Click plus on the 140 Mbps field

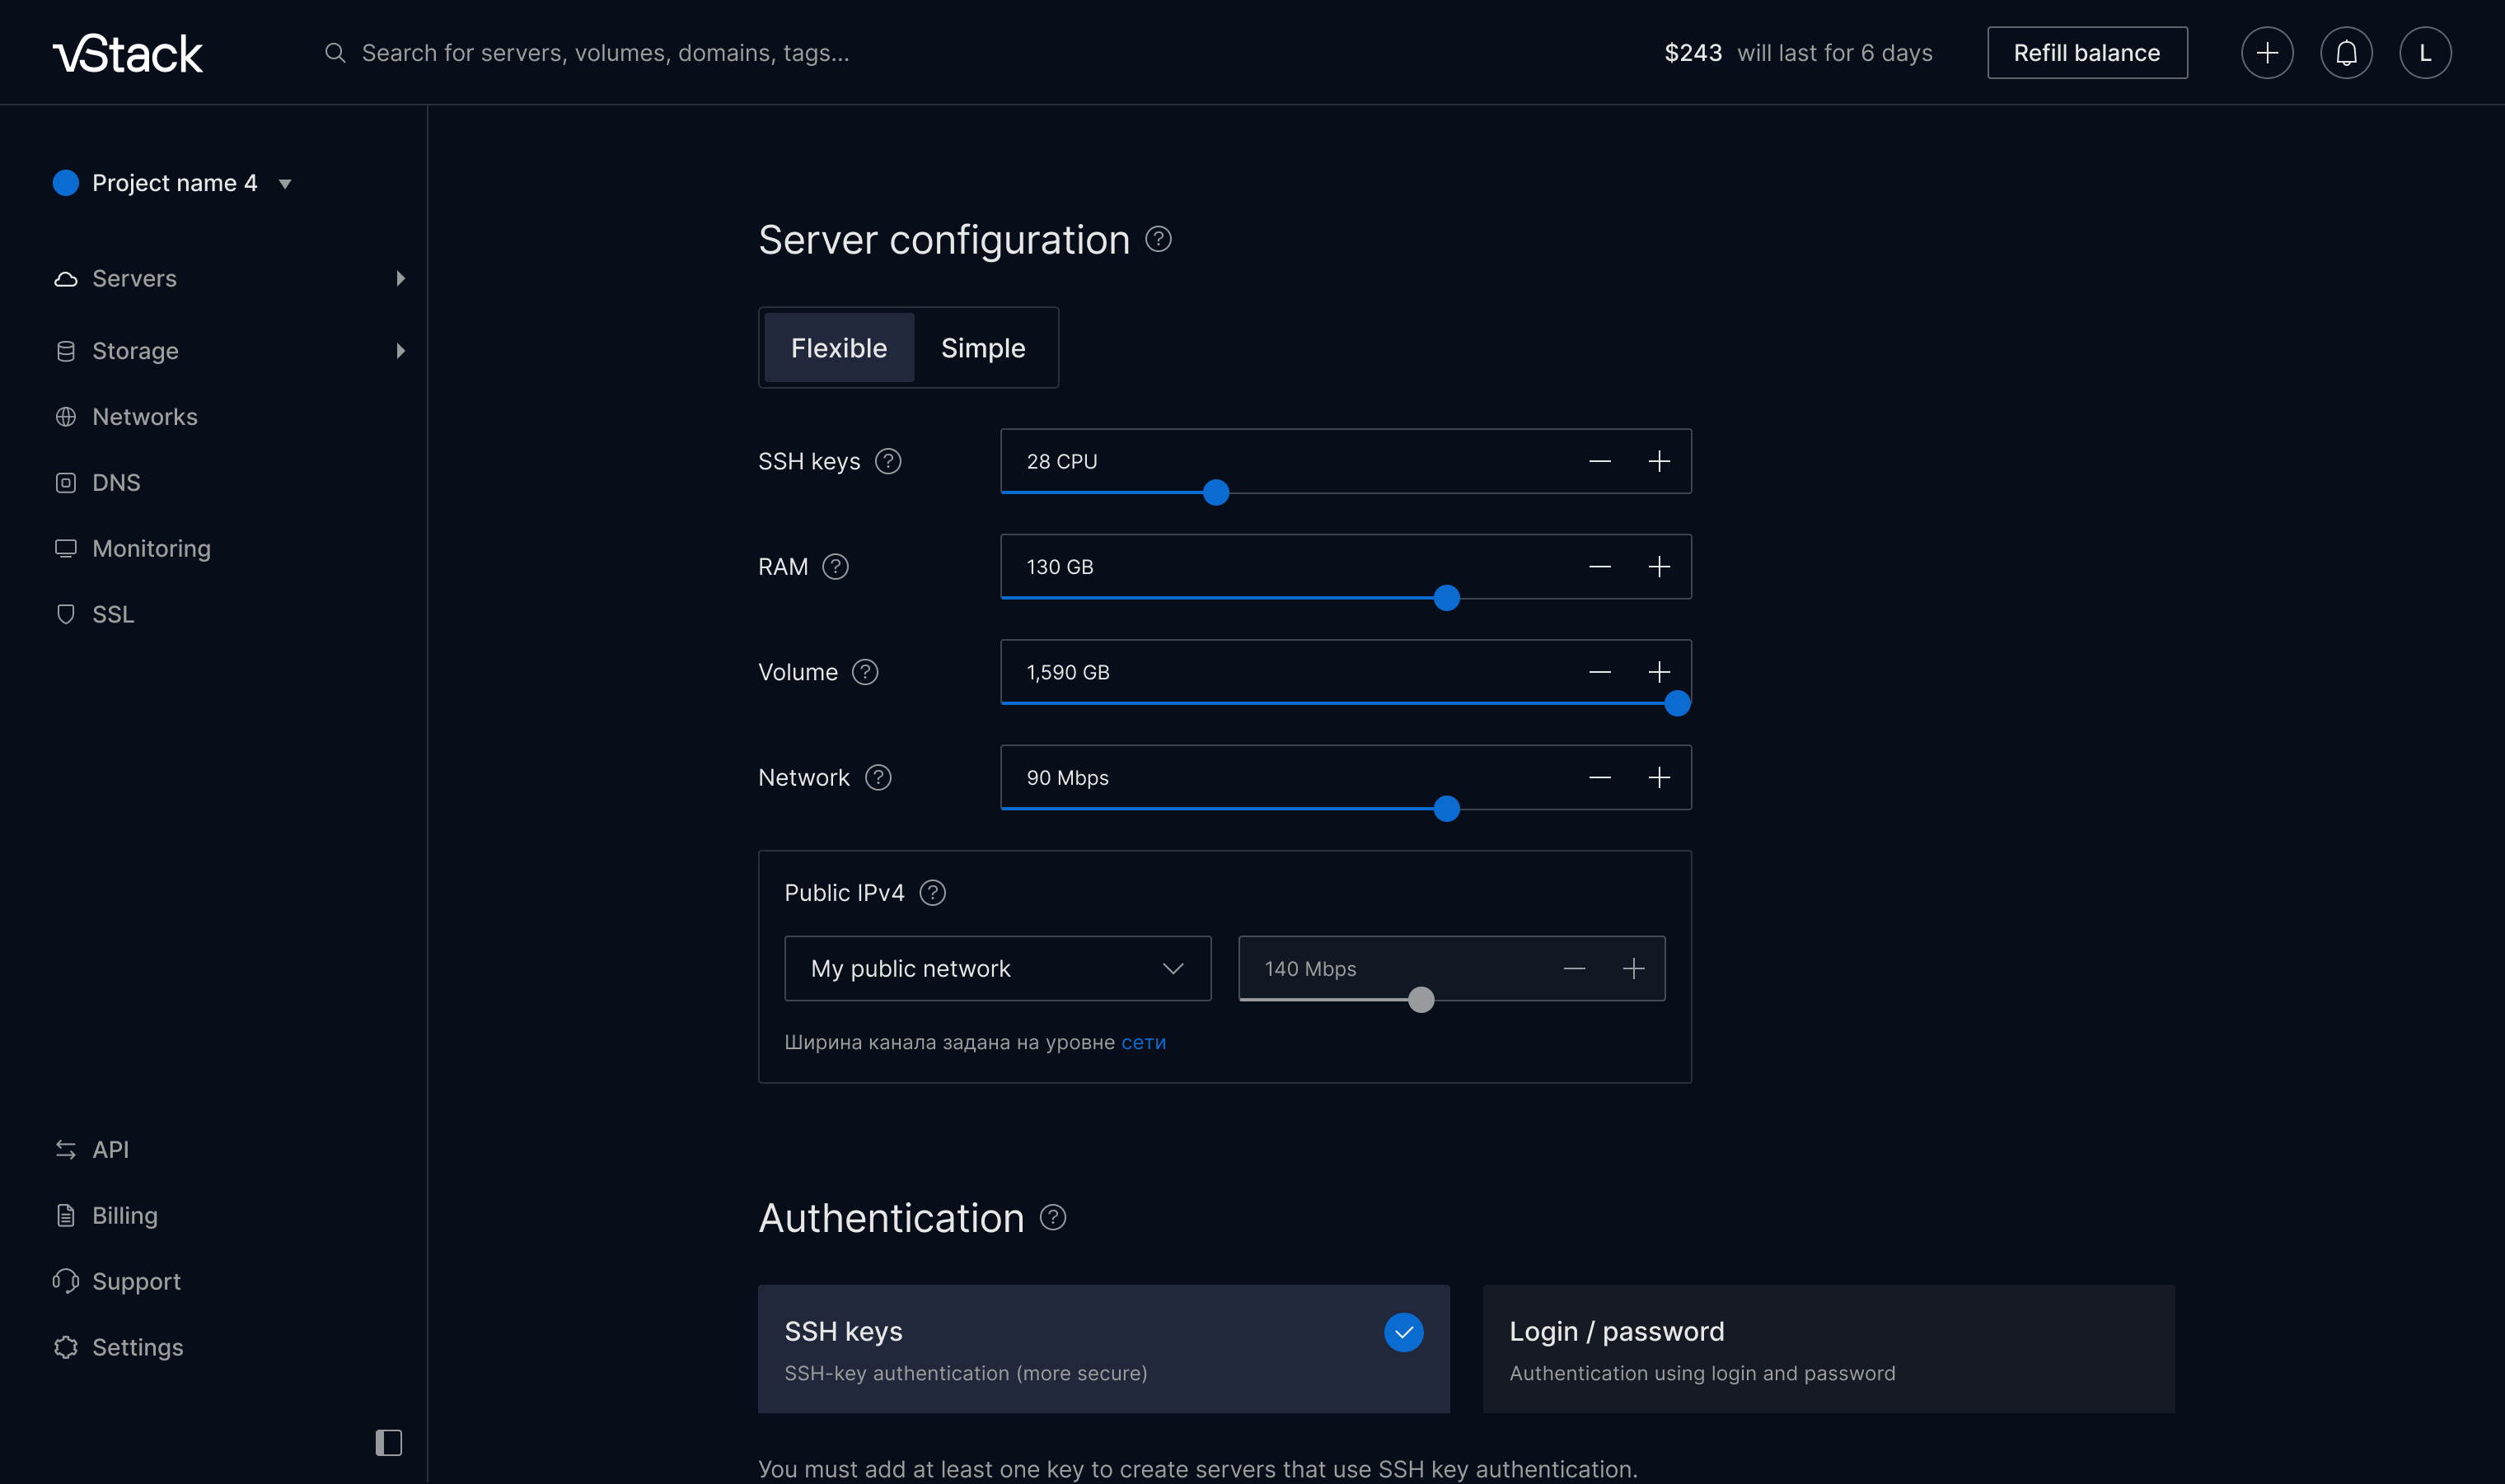[1632, 969]
